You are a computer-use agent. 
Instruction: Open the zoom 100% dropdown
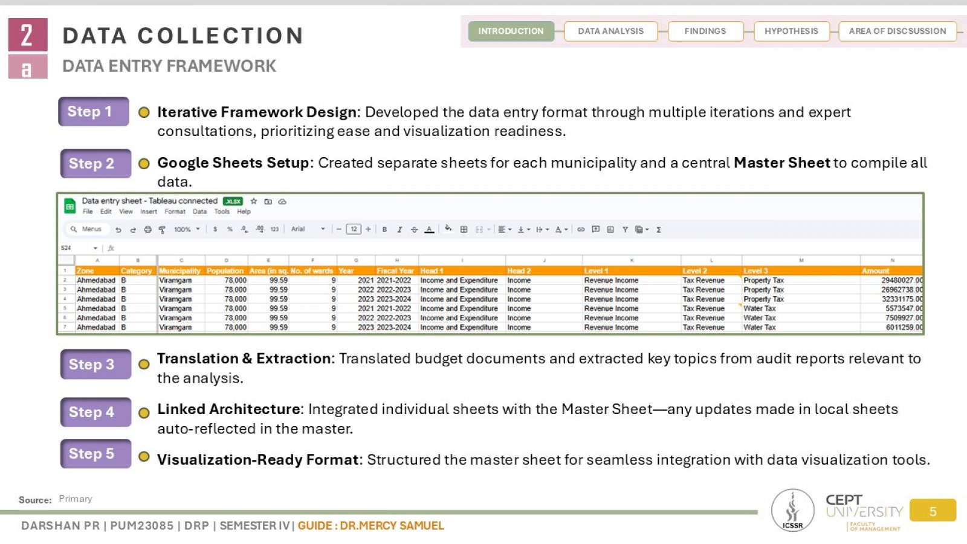click(187, 229)
